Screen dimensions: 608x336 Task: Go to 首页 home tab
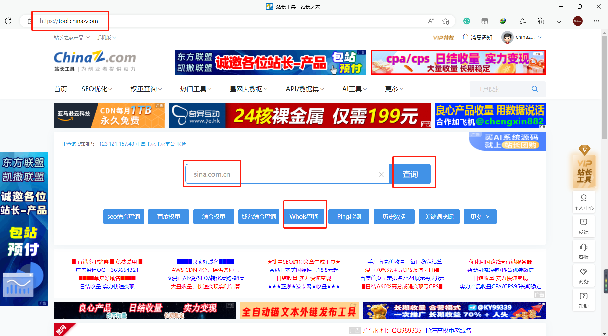[61, 89]
